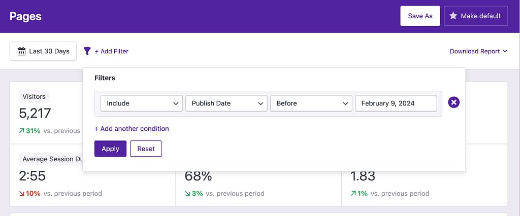Remove the filter condition with X icon
The height and width of the screenshot is (216, 520).
[x=453, y=102]
